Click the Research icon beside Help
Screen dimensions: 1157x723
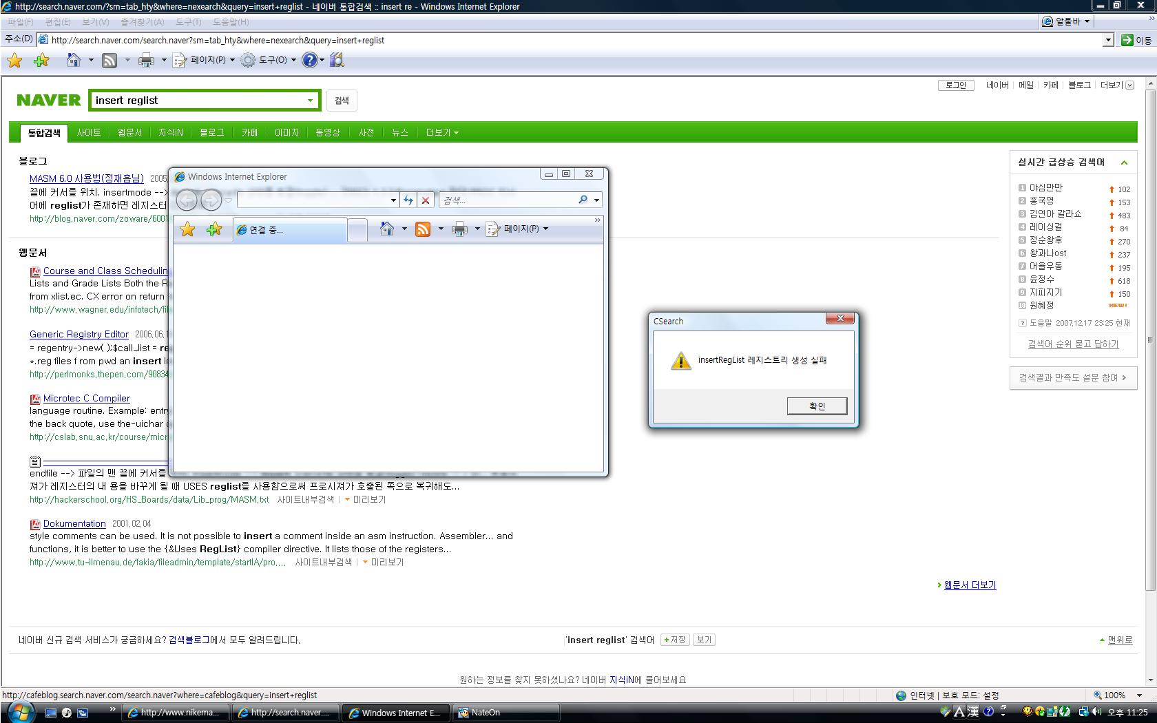[x=337, y=61]
